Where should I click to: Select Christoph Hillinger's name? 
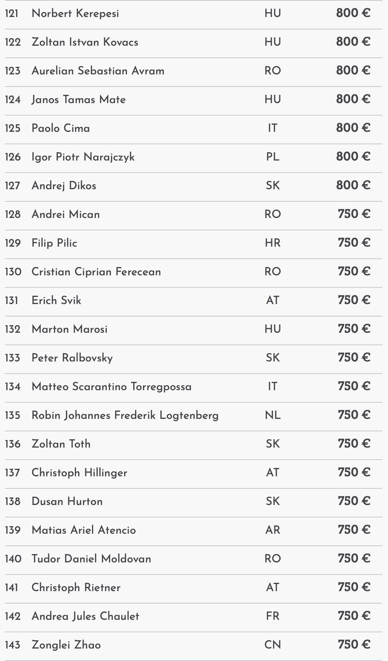point(79,473)
